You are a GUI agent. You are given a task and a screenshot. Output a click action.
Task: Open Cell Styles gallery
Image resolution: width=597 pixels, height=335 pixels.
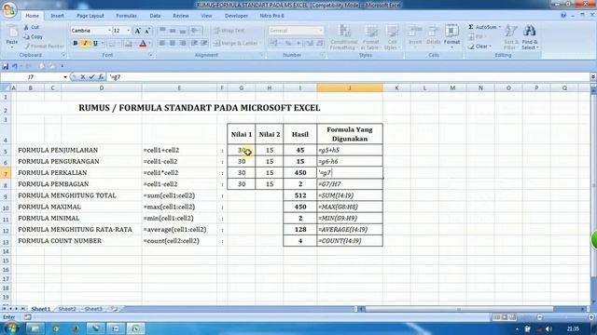[x=392, y=37]
